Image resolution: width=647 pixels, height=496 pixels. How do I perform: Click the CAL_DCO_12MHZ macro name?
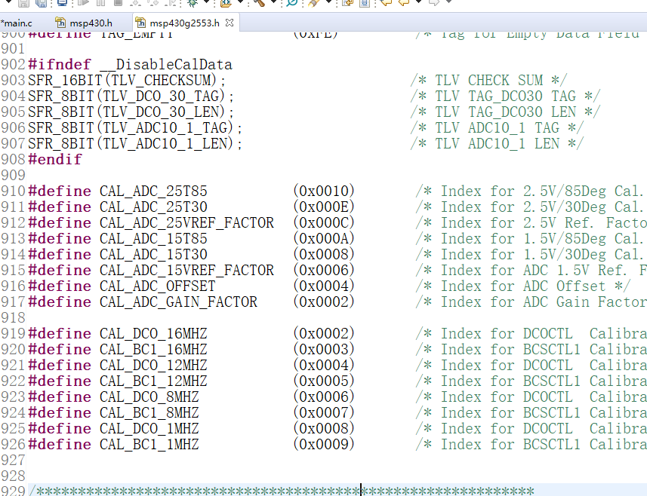pyautogui.click(x=153, y=366)
